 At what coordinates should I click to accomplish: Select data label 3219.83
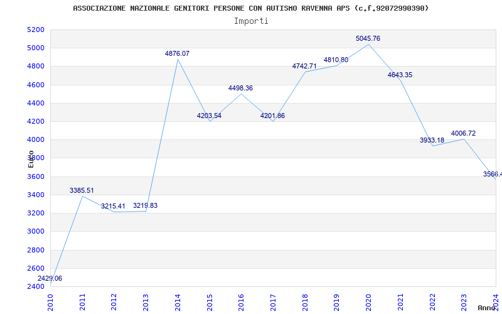pyautogui.click(x=146, y=206)
